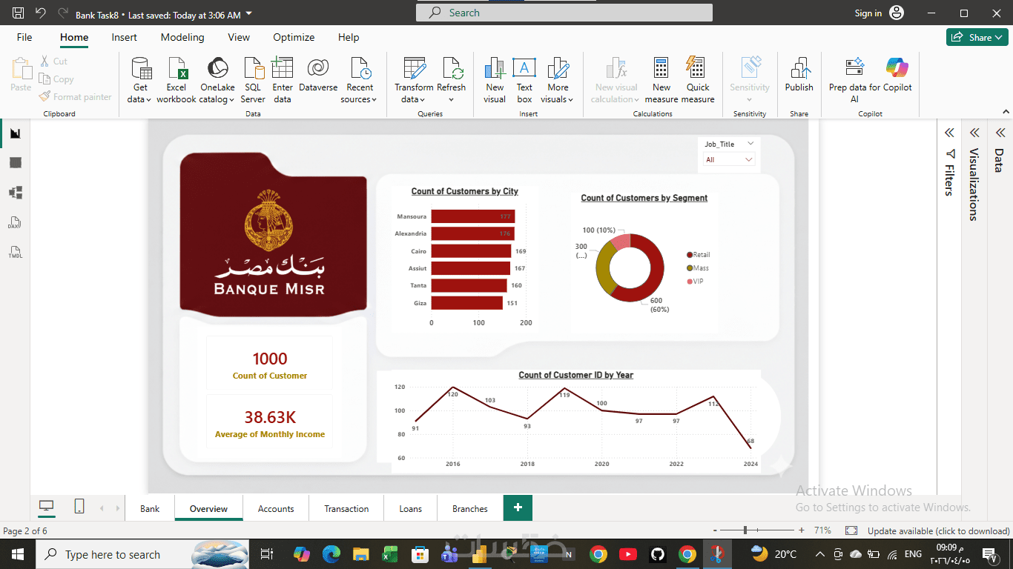Insert a New visual
Image resolution: width=1013 pixels, height=569 pixels.
[x=495, y=80]
